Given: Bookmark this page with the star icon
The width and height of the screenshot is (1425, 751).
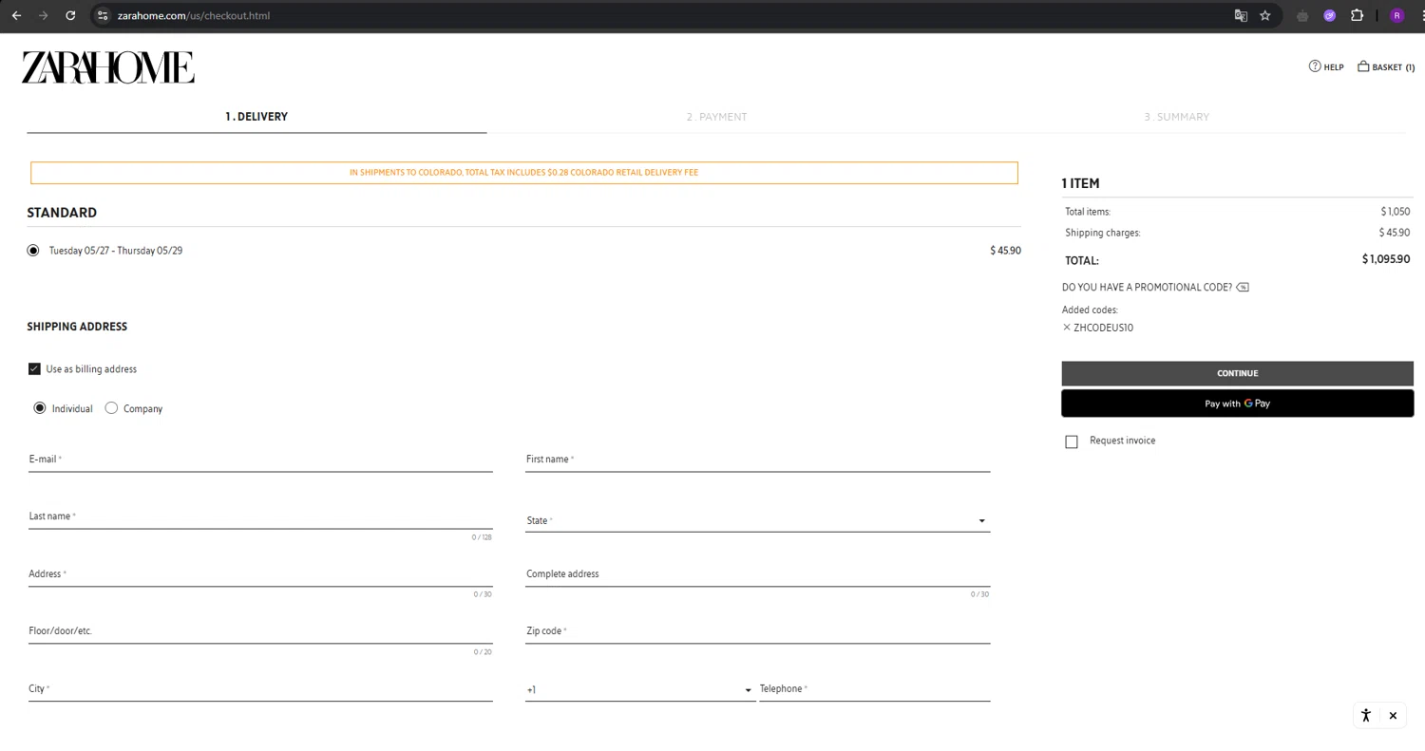Looking at the screenshot, I should tap(1264, 16).
